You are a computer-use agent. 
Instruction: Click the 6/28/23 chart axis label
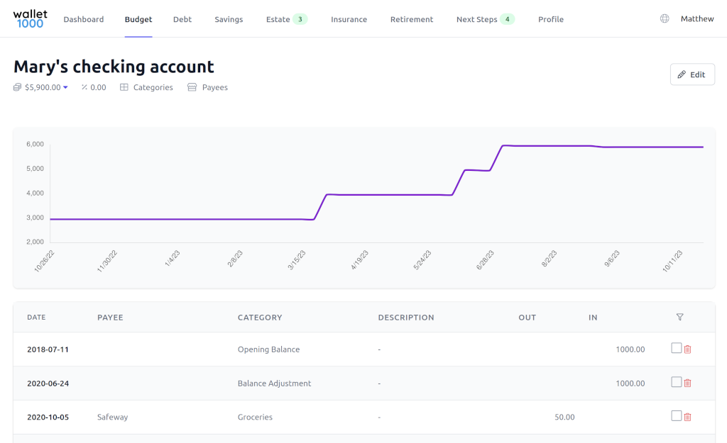pos(485,261)
